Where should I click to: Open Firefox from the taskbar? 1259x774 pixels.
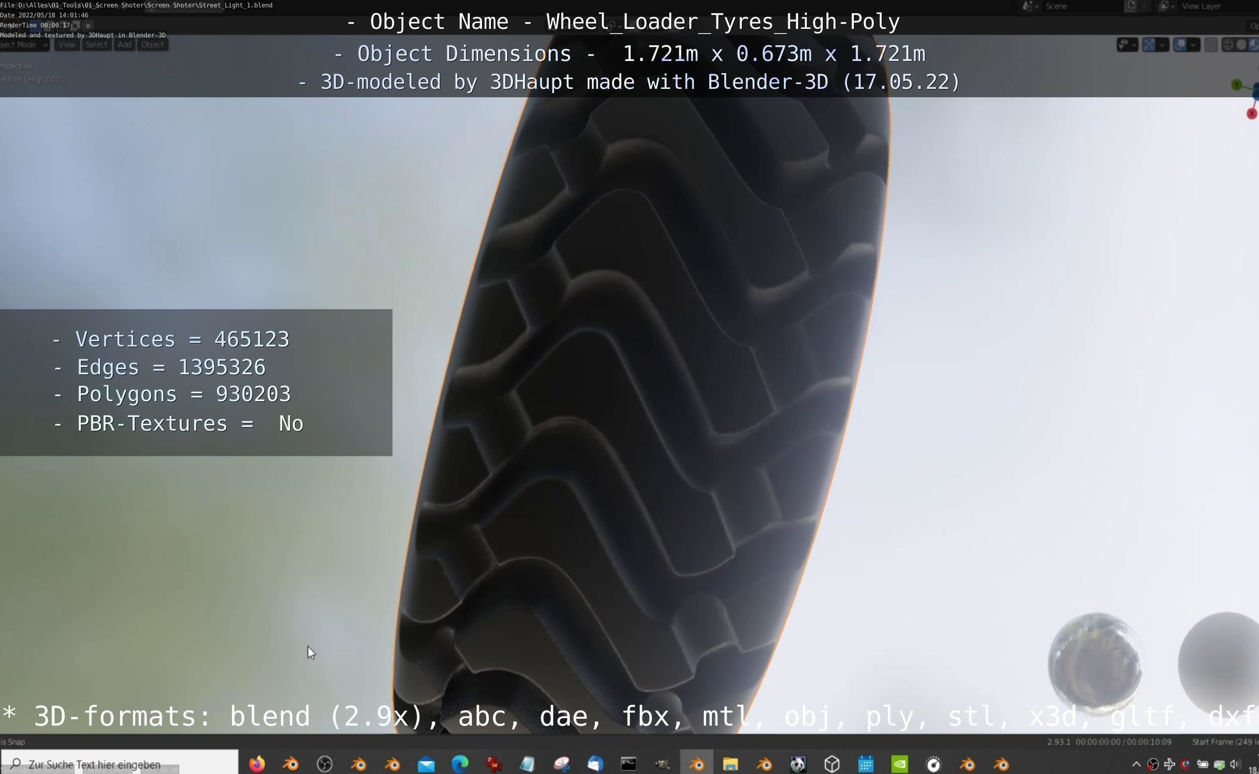tap(257, 763)
